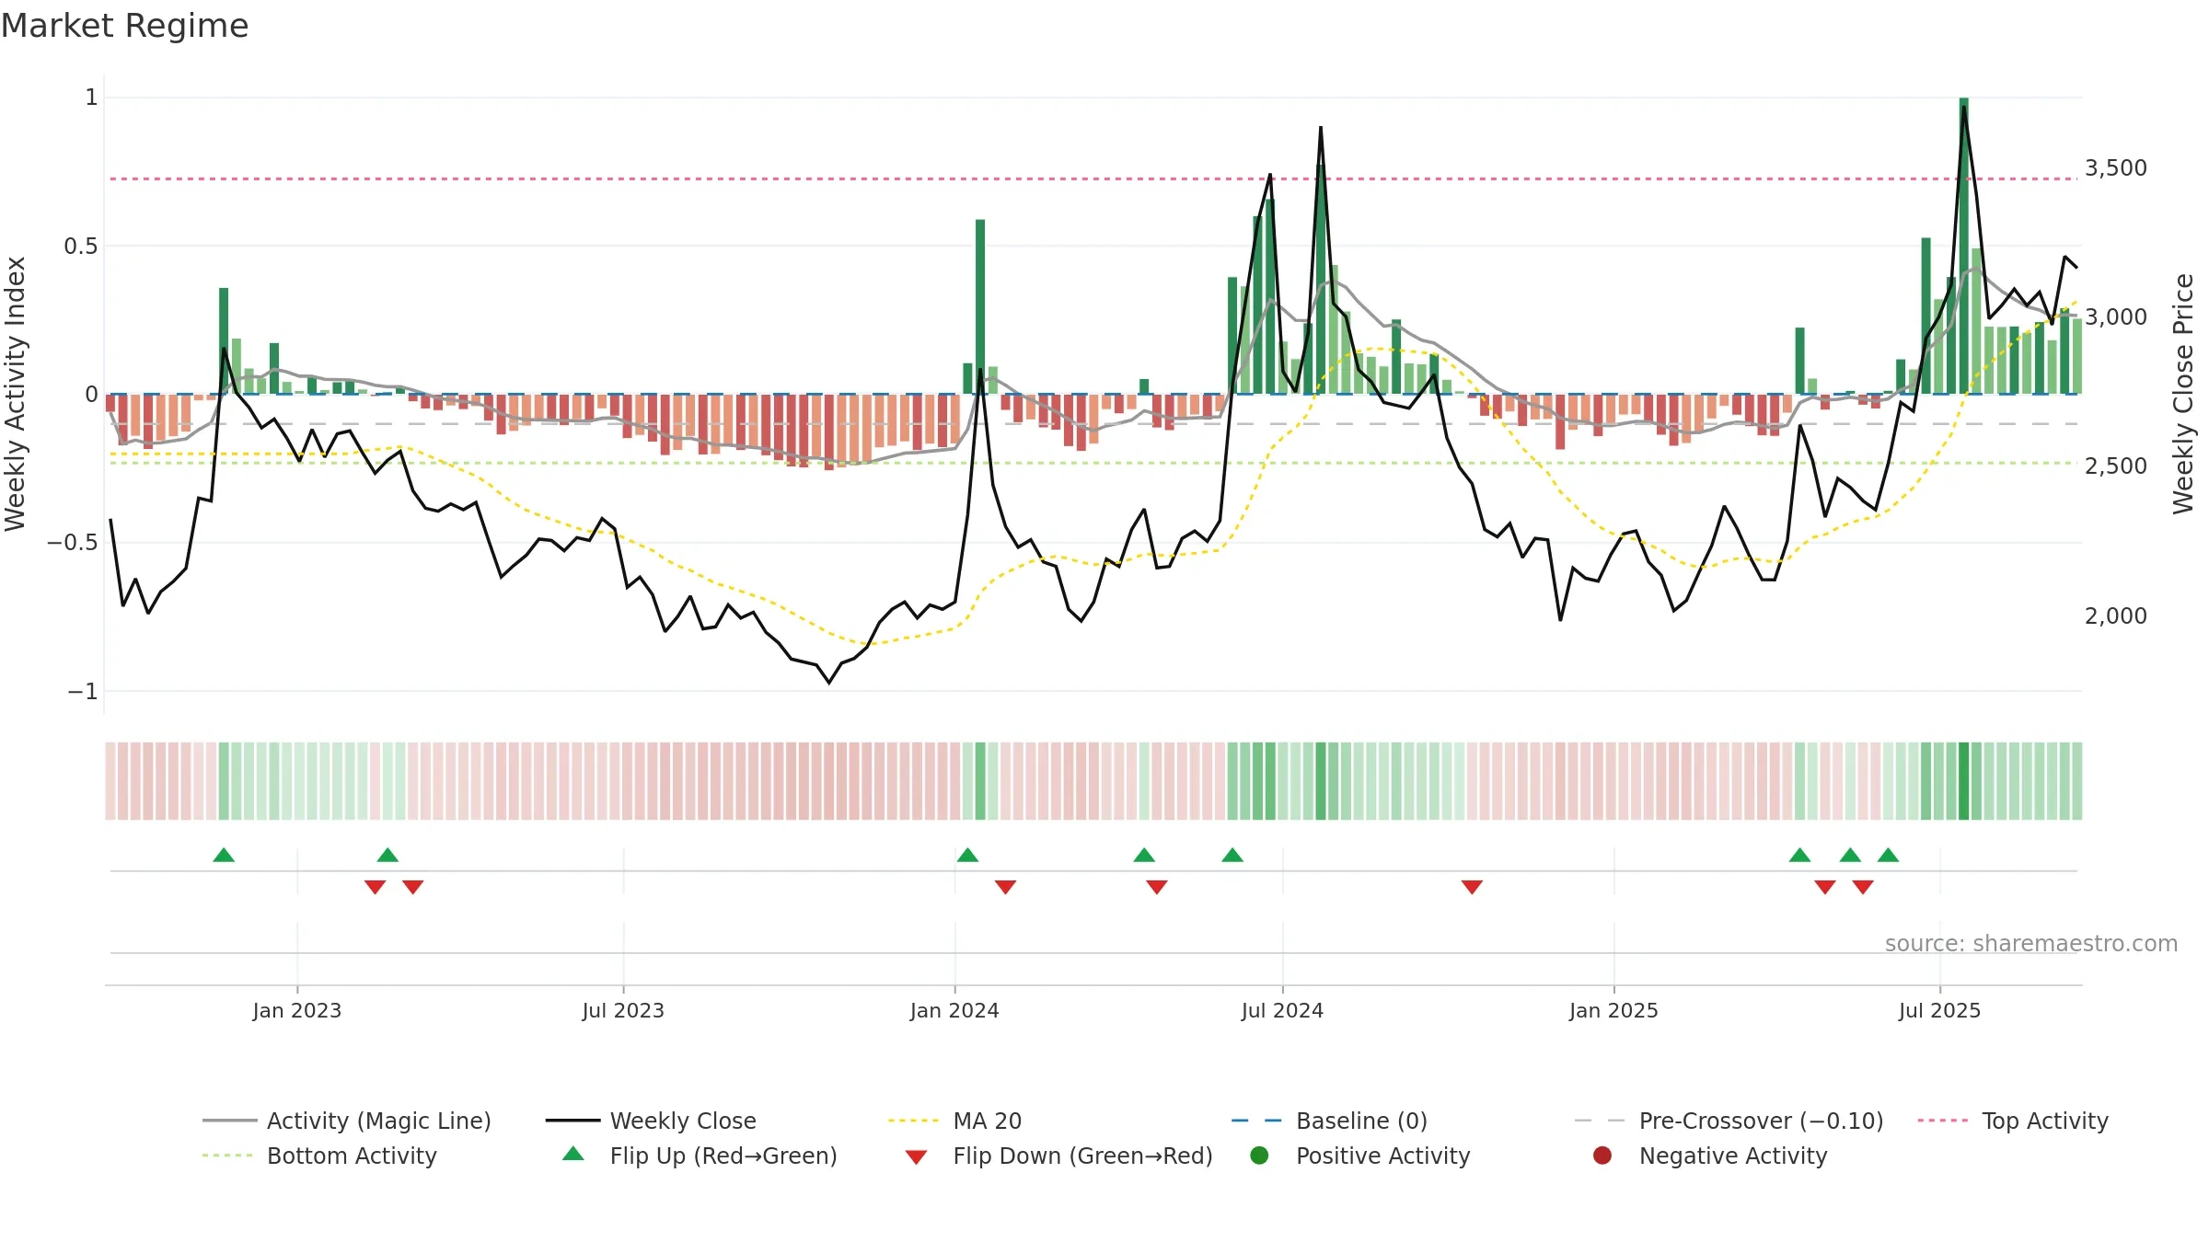Click the tallest green activity bar in July 2025

tap(1964, 246)
